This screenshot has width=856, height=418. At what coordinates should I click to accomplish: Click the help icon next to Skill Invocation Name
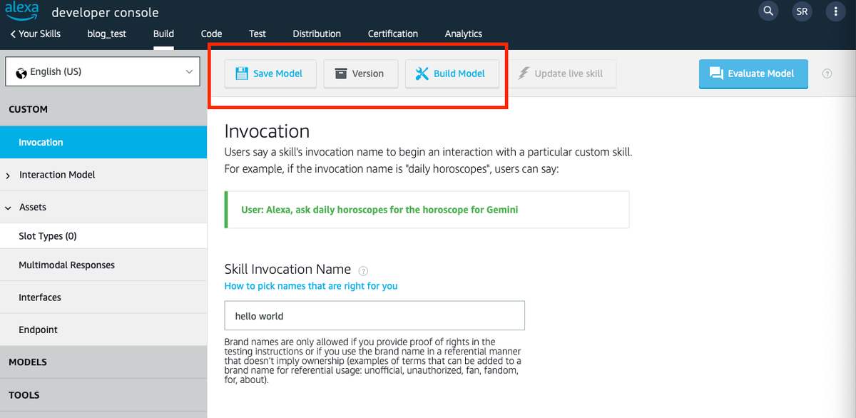point(363,270)
